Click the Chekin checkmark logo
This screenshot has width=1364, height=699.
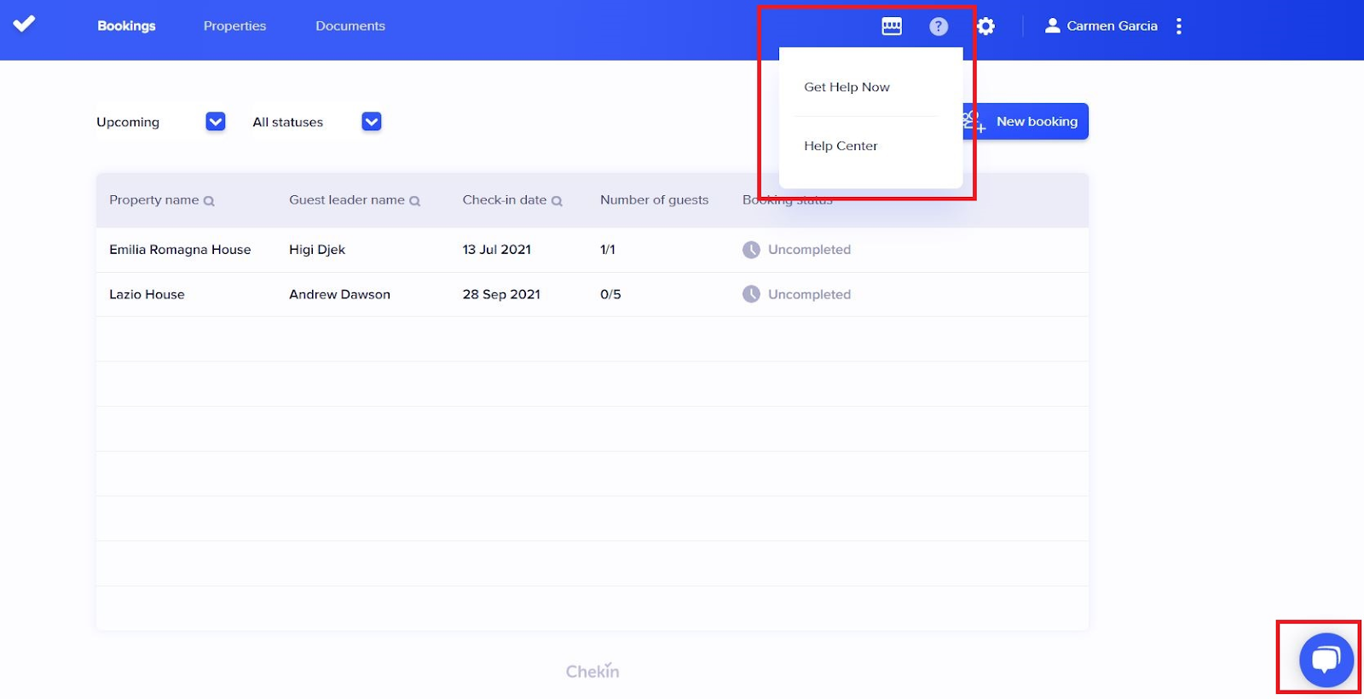coord(24,24)
